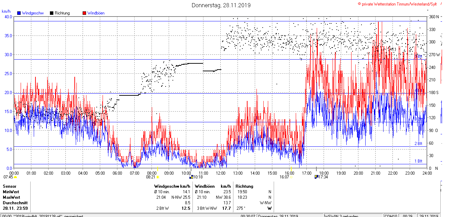The height and width of the screenshot is (217, 451).
Task: Click the windbft_20191128.gif gespeichert status message
Action: (x=42, y=216)
